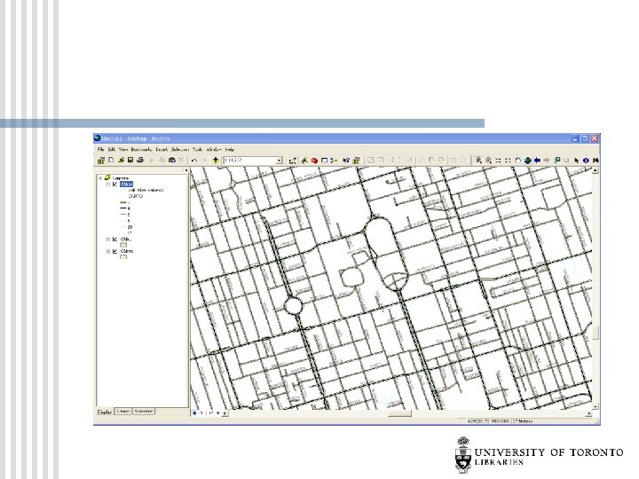639x479 pixels.
Task: Click the second layer's beige fill swatch
Action: point(123,245)
